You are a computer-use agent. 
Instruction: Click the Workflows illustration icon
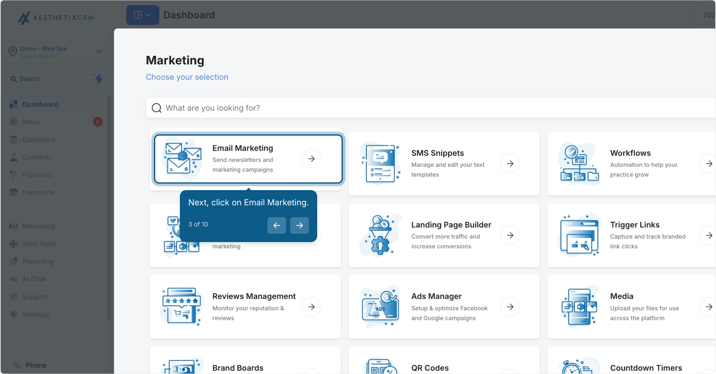pos(579,163)
